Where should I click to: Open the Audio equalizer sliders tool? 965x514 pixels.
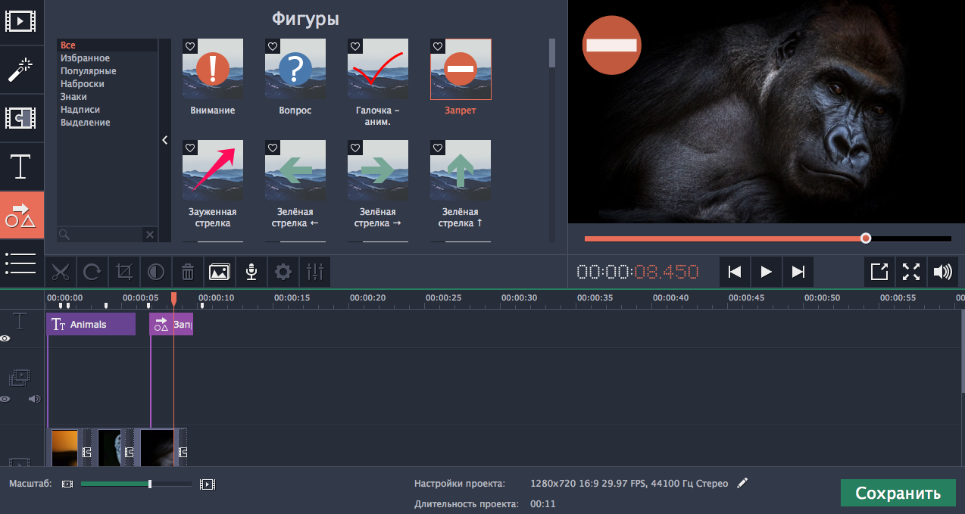pos(314,271)
